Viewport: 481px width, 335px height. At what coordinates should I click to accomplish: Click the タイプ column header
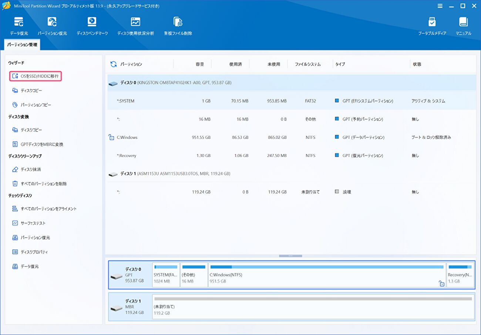(x=340, y=64)
